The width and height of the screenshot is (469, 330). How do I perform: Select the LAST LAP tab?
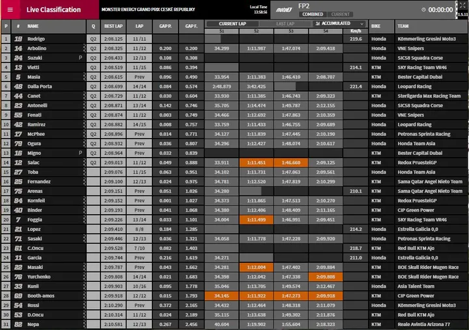click(285, 23)
